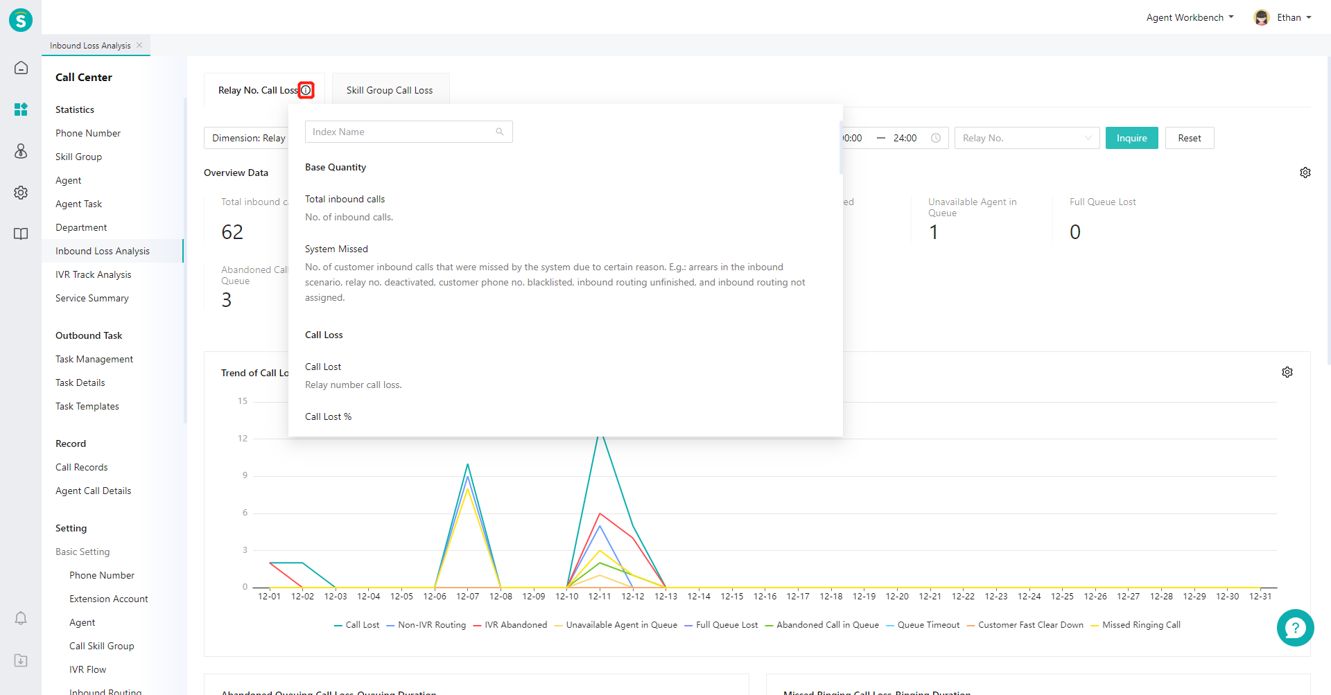1331x695 pixels.
Task: Toggle Customer Fast Clear Down legend series
Action: (1025, 625)
